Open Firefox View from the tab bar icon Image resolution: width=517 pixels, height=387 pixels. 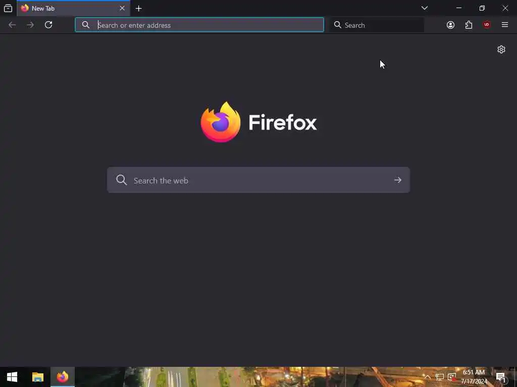(8, 8)
